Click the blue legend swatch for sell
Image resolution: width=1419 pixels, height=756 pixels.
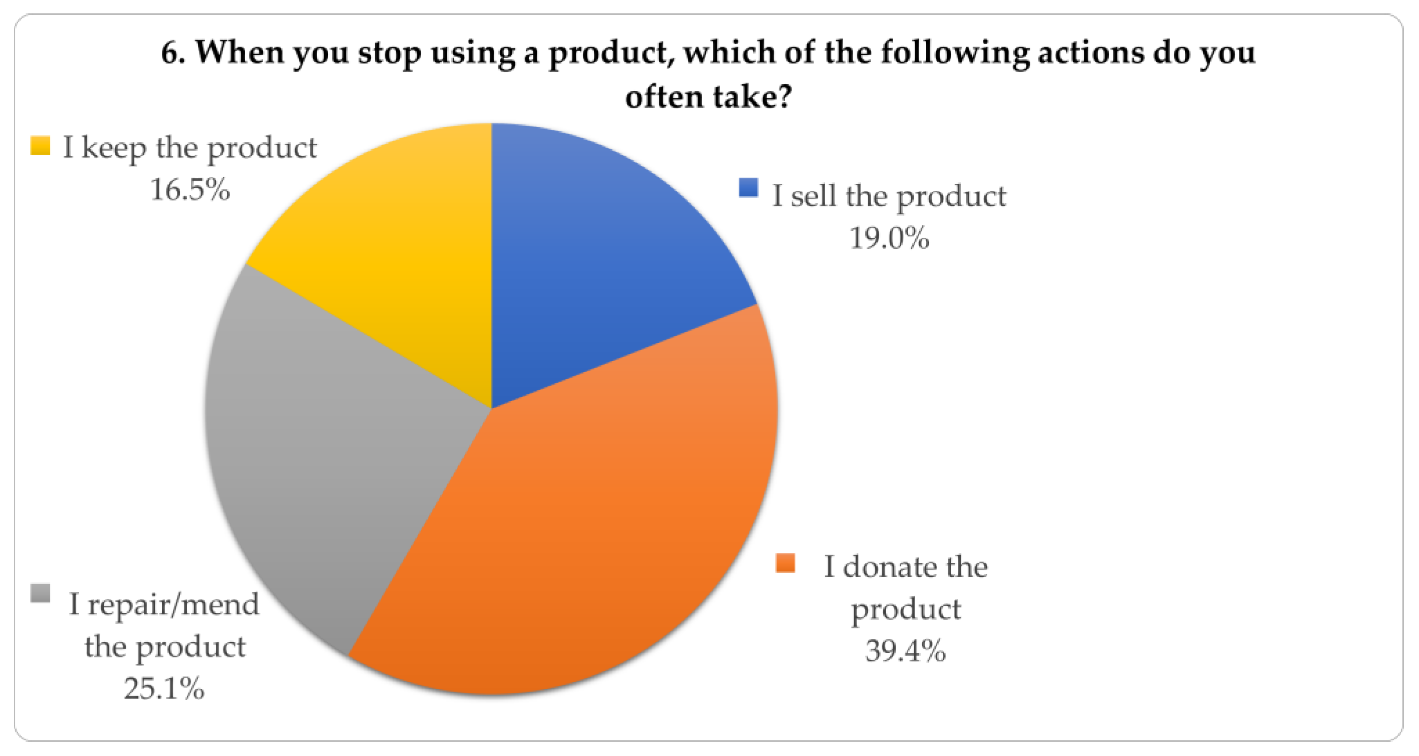(x=748, y=188)
